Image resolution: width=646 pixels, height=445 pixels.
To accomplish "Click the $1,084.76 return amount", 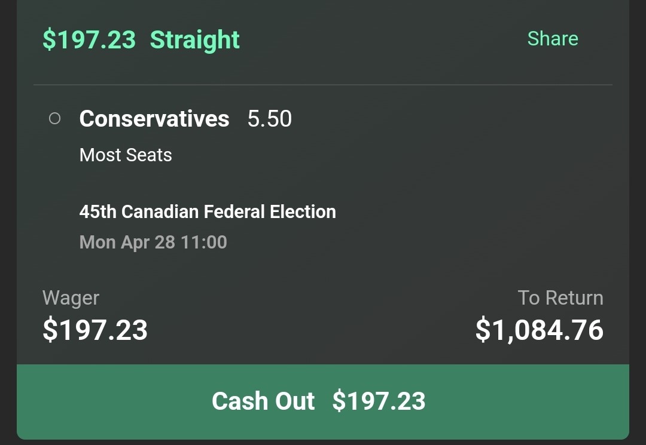I will (x=539, y=330).
